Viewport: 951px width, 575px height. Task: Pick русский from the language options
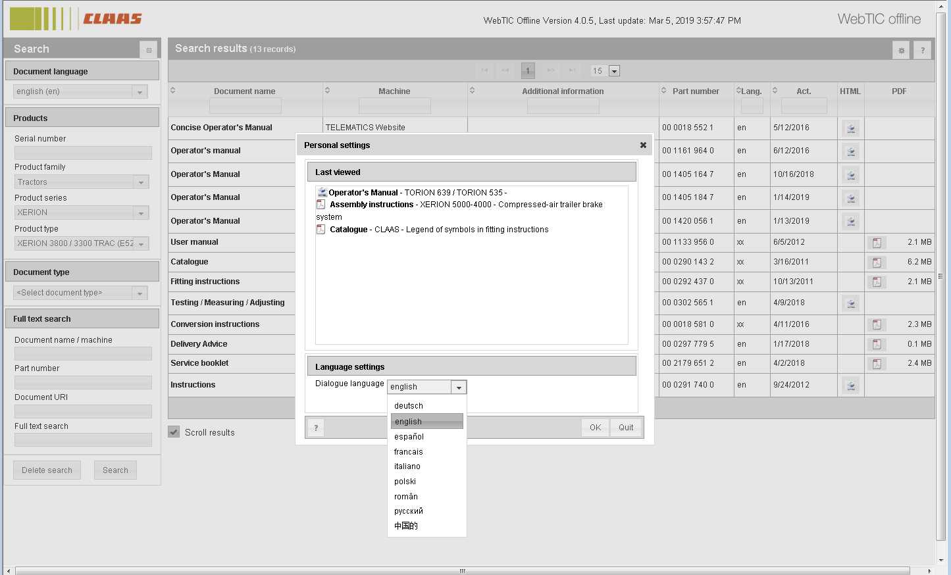409,511
